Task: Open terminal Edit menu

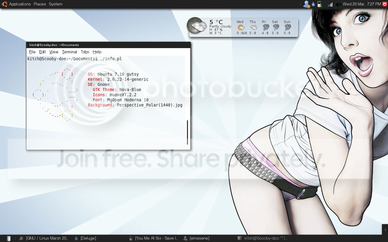Action: tap(42, 52)
